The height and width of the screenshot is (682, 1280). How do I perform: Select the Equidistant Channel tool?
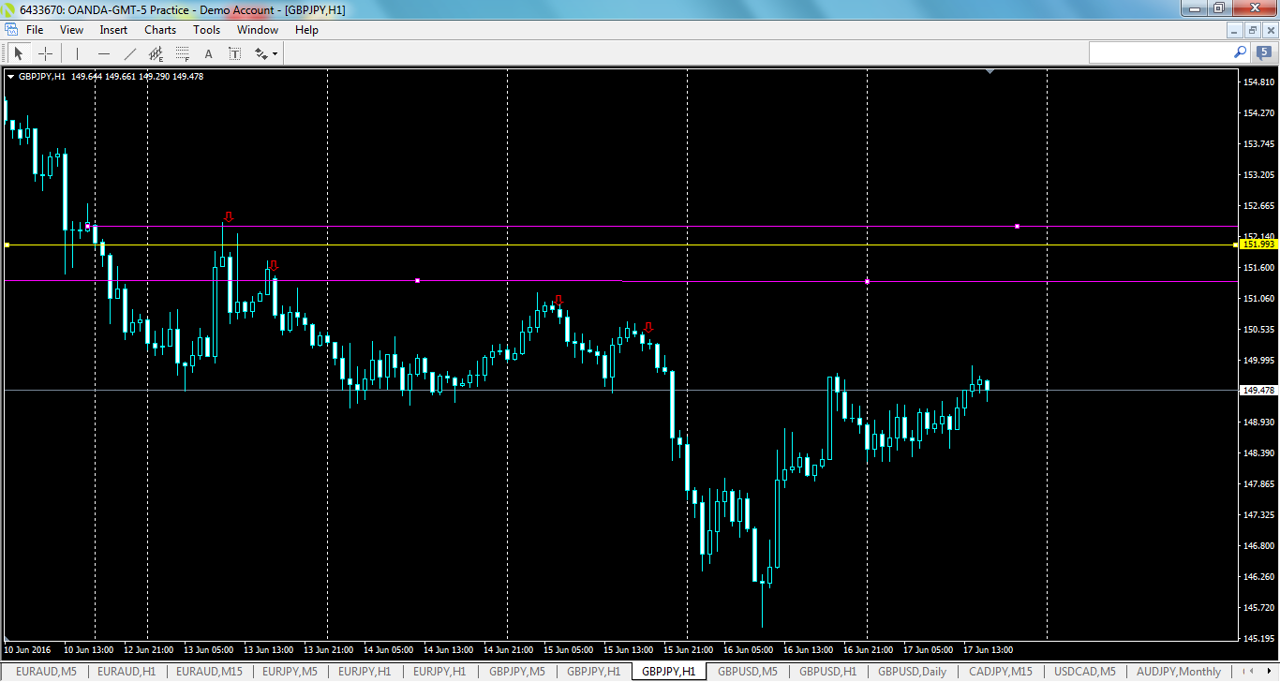(x=156, y=52)
